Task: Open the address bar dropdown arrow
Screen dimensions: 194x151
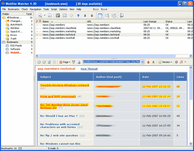Action: click(142, 62)
